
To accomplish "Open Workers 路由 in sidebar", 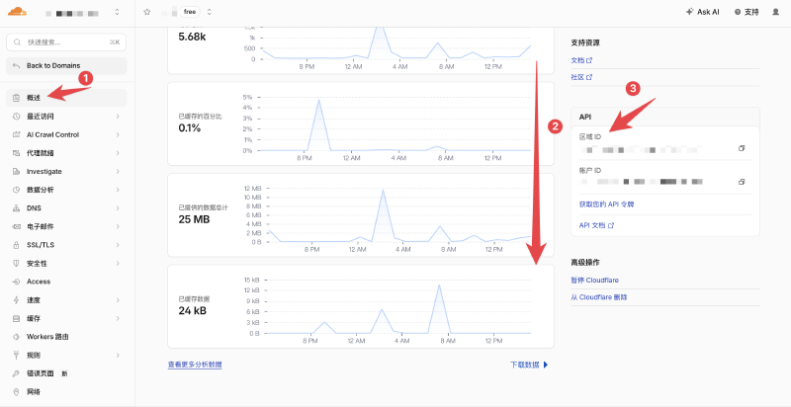I will coord(47,337).
